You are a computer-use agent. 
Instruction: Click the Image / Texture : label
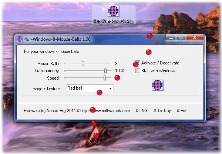(x=47, y=89)
